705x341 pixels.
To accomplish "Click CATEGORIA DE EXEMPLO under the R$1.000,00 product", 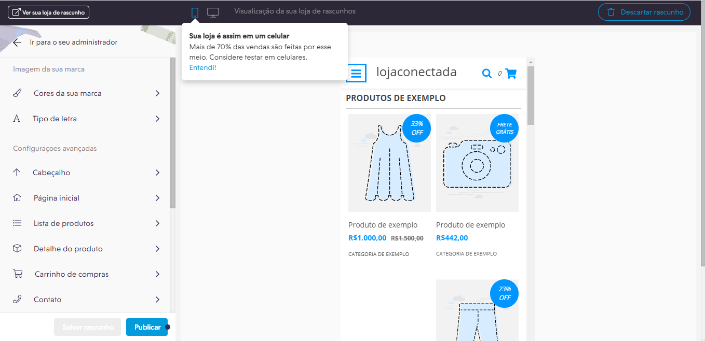I will pos(379,254).
